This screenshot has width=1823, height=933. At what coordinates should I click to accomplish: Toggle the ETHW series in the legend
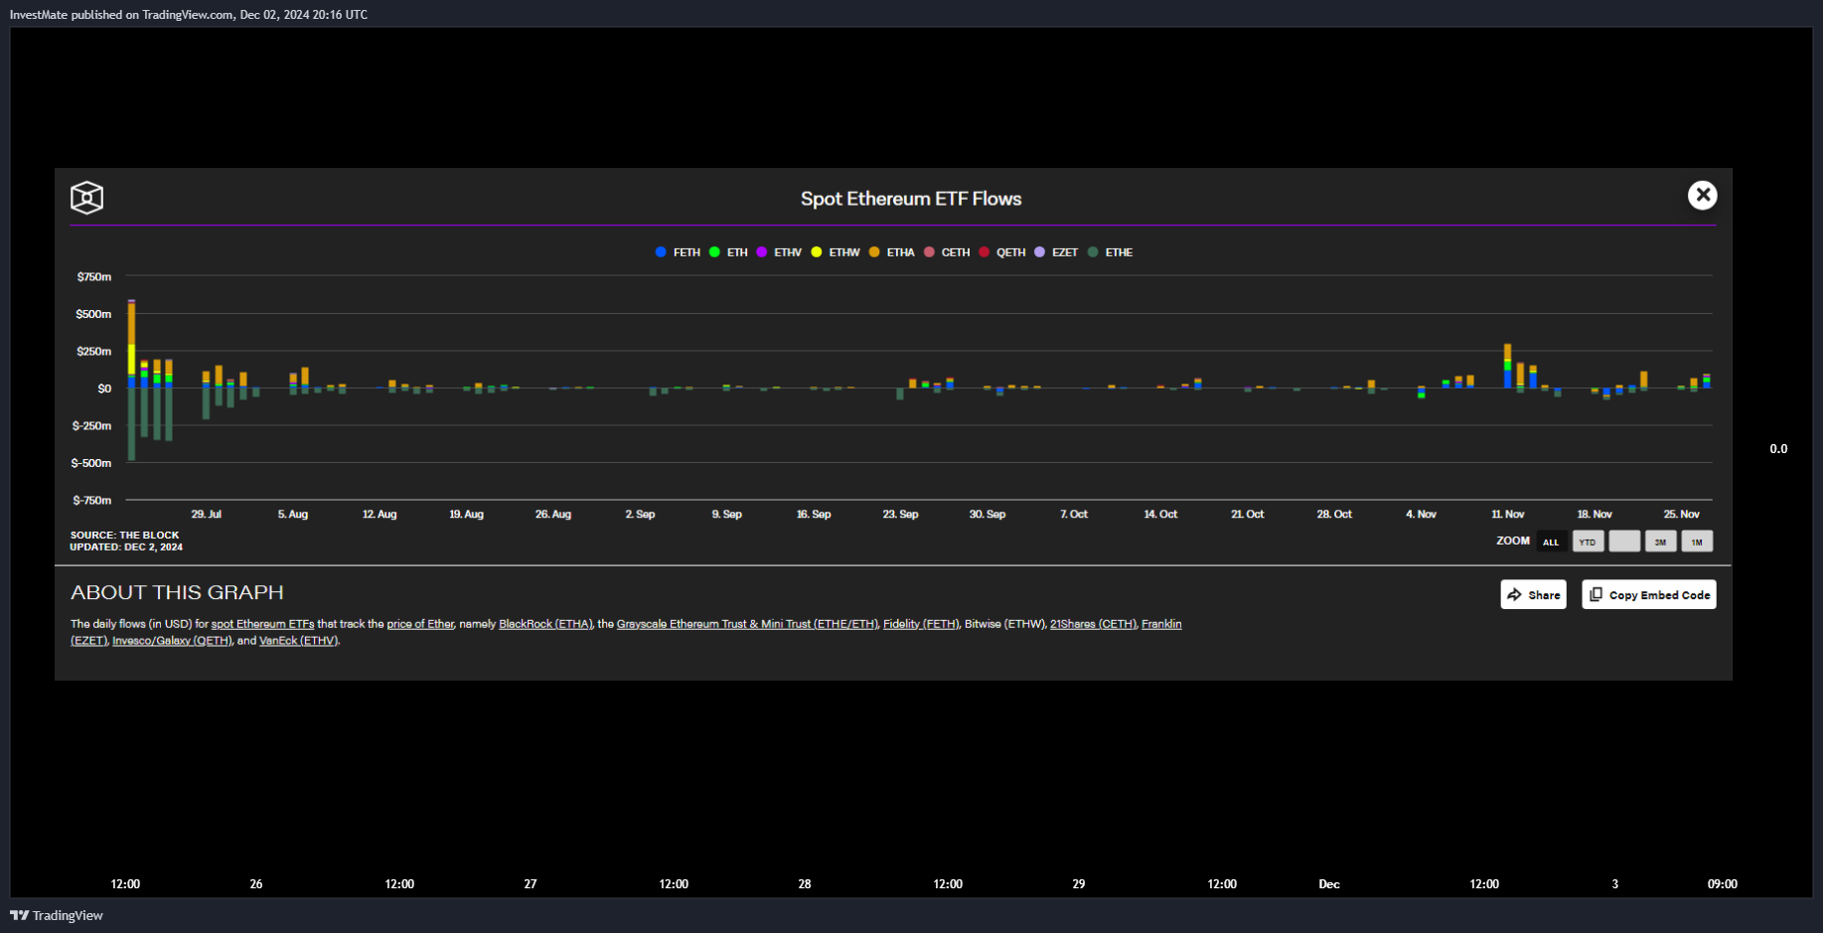tap(836, 252)
